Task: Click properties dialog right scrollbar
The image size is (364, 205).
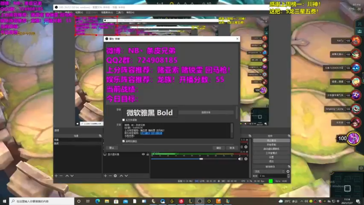Action: (237, 113)
